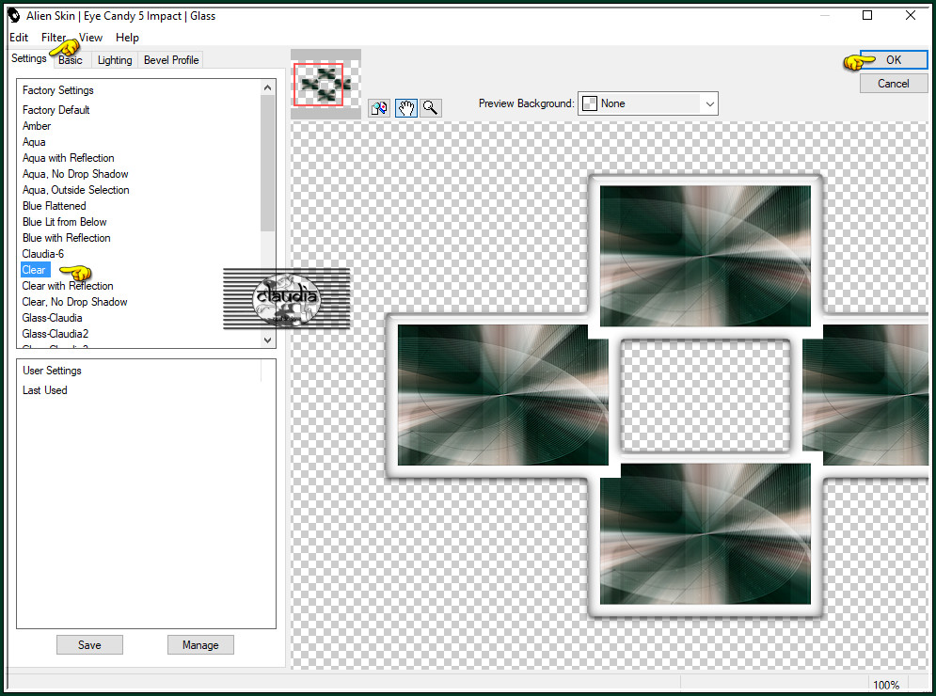Select the Last Used setting
The height and width of the screenshot is (696, 936).
(x=45, y=390)
